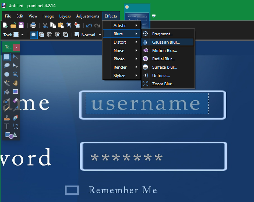Click the Cut scissors icon
The image size is (254, 202).
pos(45,25)
